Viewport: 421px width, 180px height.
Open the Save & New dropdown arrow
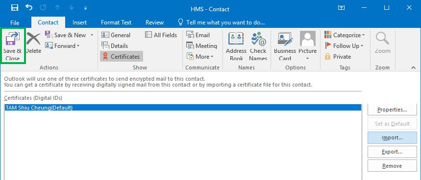tap(92, 35)
